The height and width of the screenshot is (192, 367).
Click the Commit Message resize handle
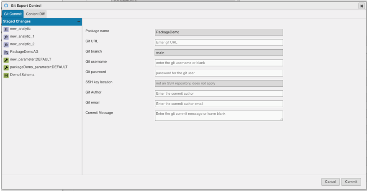click(282, 119)
